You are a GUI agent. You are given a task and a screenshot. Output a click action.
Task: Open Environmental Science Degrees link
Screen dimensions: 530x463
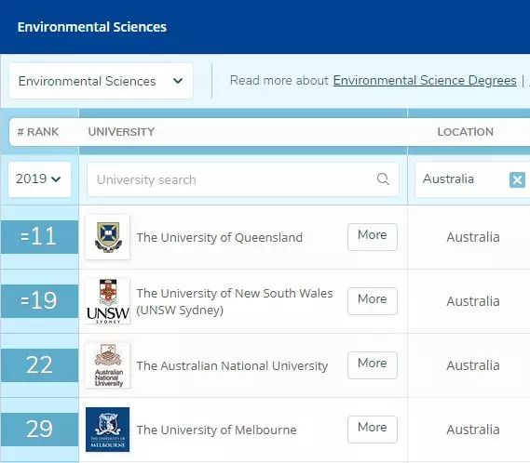pyautogui.click(x=425, y=81)
